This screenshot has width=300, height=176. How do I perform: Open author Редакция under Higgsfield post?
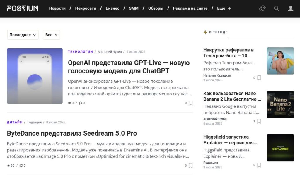[211, 163]
